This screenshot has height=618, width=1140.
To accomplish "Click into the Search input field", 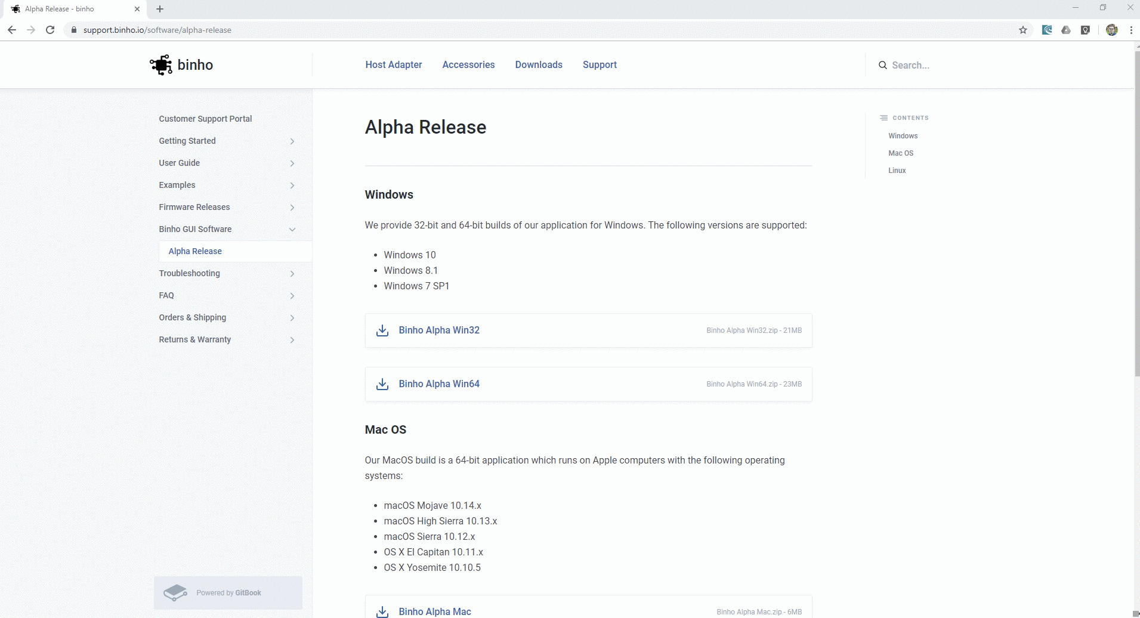I will [954, 65].
